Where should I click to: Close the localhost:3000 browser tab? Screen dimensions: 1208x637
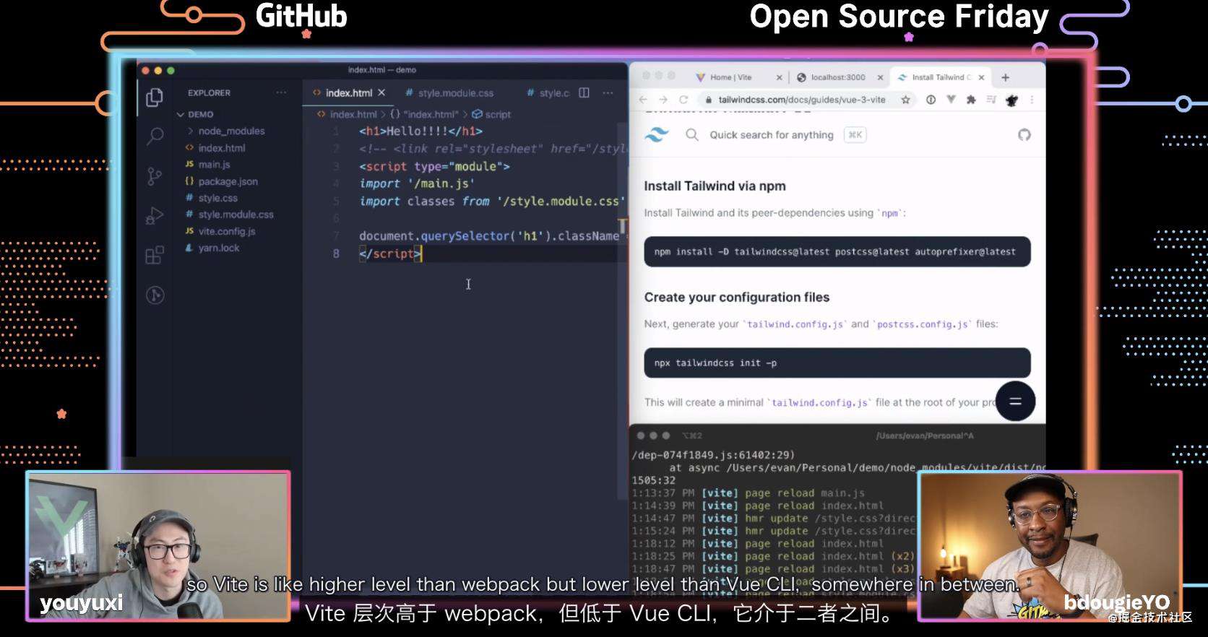[880, 77]
